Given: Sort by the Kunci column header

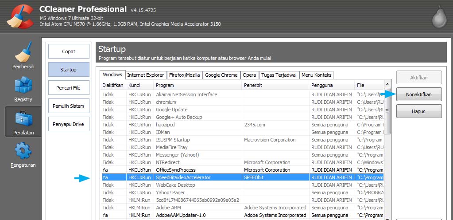Looking at the screenshot, I should 140,85.
